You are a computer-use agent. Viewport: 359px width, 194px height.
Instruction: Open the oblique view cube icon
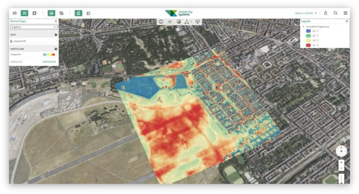click(35, 13)
